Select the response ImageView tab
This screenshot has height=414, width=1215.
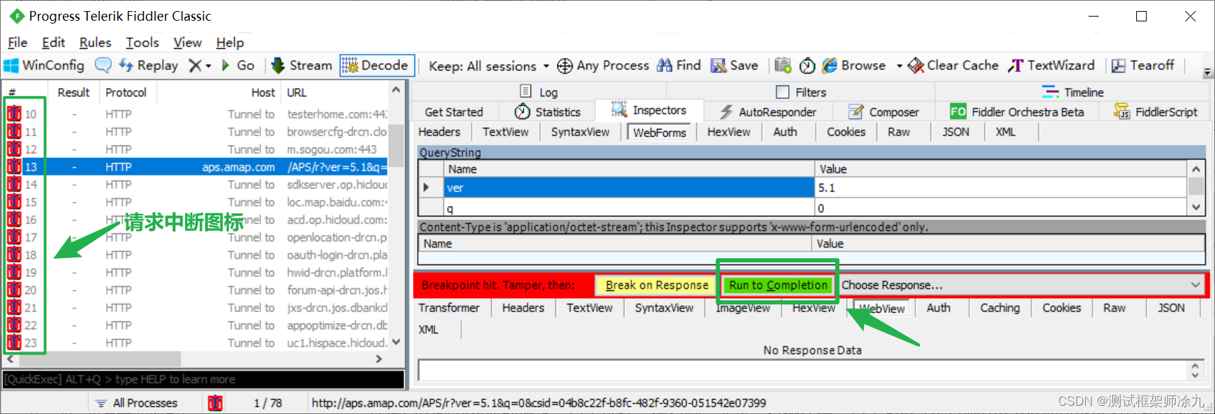click(743, 308)
